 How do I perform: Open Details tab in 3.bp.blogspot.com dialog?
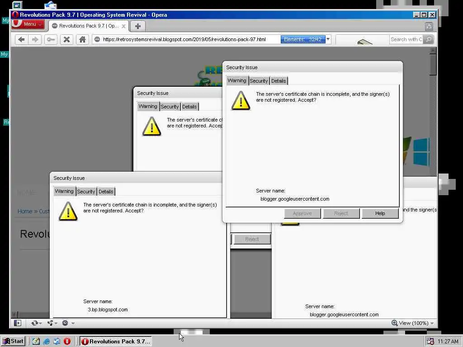click(106, 192)
